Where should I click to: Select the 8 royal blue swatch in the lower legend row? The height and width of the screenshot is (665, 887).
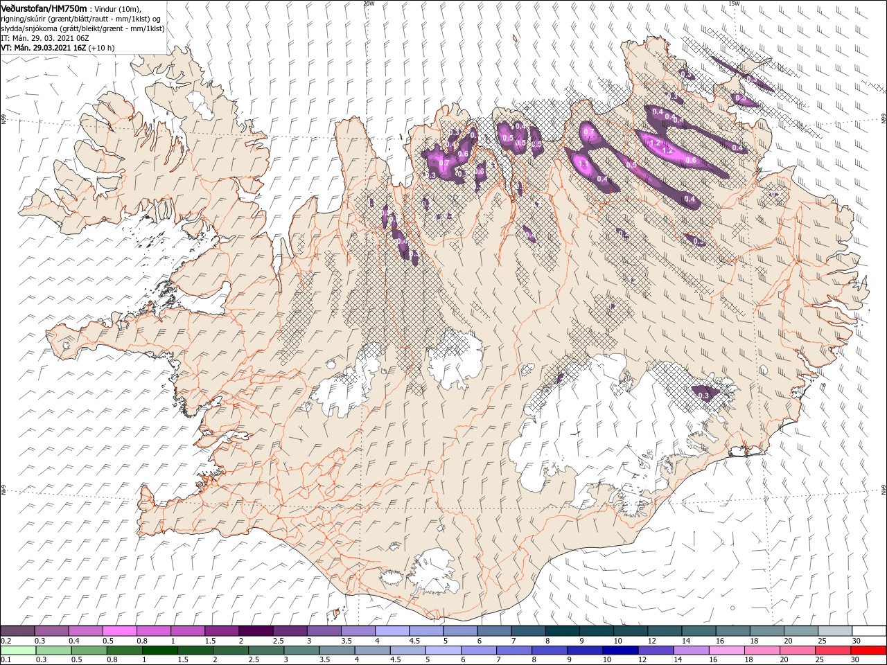(549, 650)
